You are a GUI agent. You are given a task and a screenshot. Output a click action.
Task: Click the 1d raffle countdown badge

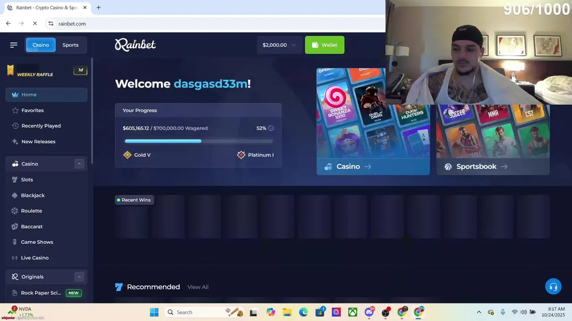click(80, 70)
